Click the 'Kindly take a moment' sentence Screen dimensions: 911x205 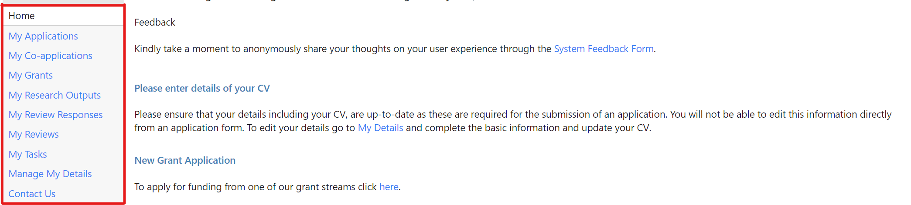305,49
